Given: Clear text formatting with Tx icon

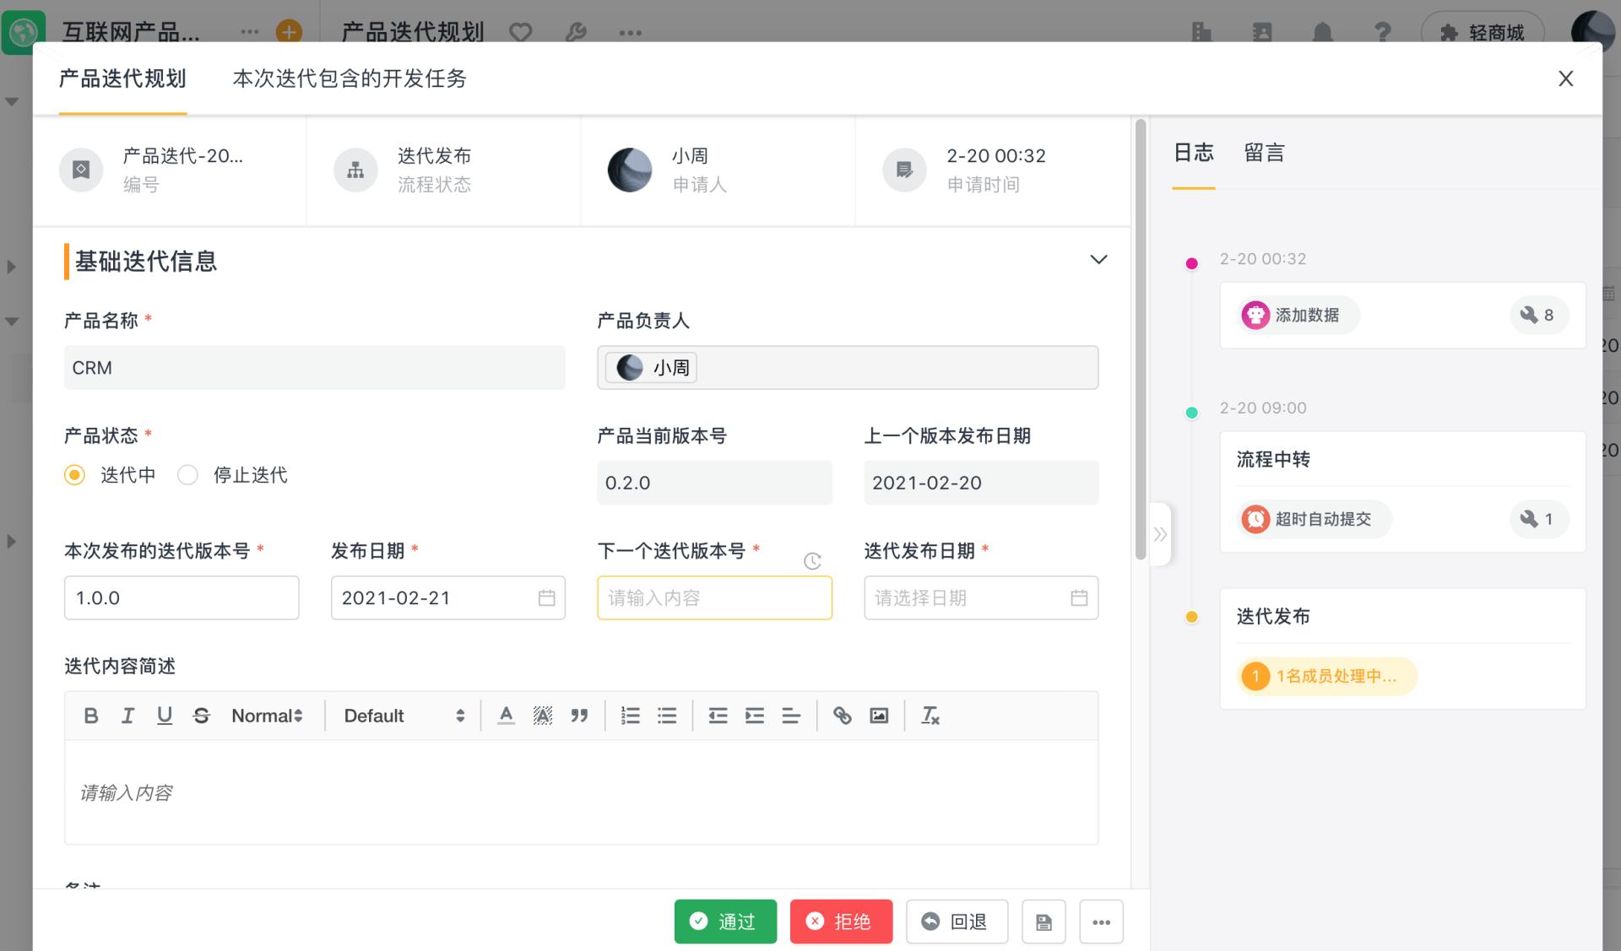Looking at the screenshot, I should pyautogui.click(x=930, y=716).
